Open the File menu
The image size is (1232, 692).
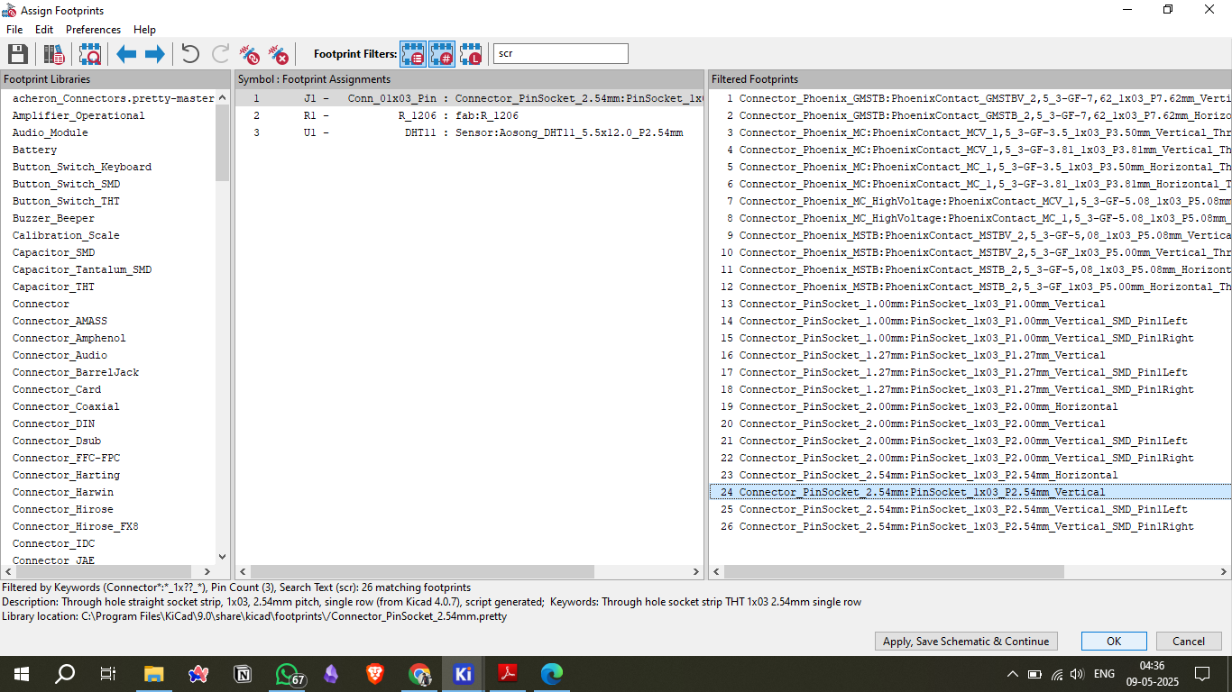tap(14, 30)
